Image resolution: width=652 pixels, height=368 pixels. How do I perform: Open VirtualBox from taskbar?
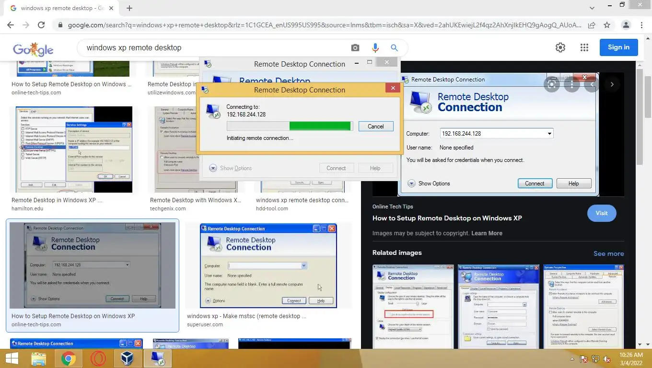coord(127,358)
